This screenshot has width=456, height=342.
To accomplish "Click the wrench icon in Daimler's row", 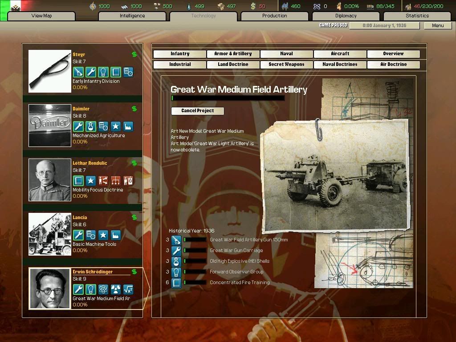I will (78, 126).
